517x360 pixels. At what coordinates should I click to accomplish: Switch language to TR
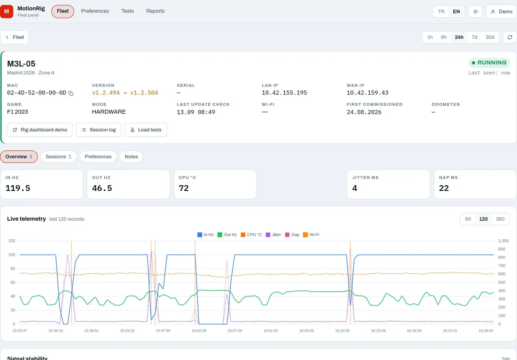[x=441, y=12]
